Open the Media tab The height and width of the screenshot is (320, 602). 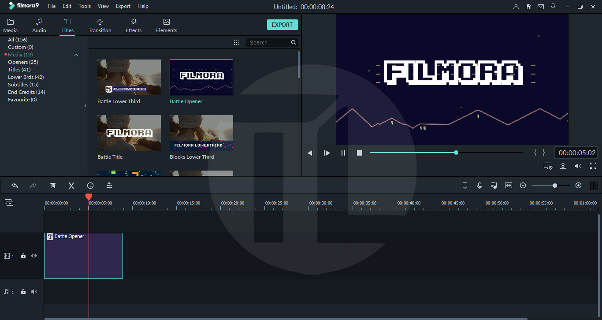(11, 26)
